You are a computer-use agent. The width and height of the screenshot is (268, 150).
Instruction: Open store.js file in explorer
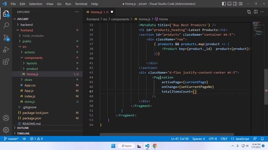(29, 102)
